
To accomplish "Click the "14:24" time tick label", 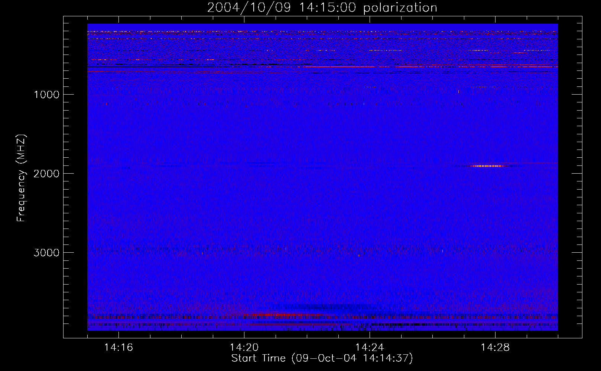I will [370, 347].
